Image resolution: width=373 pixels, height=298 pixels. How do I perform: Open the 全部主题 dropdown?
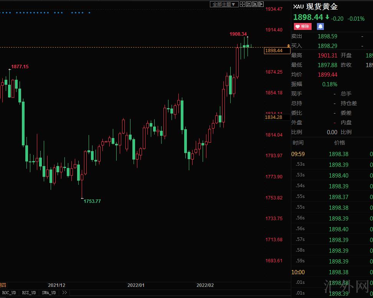224,4
